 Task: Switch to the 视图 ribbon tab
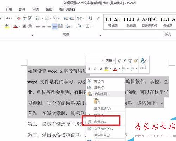coord(49,9)
